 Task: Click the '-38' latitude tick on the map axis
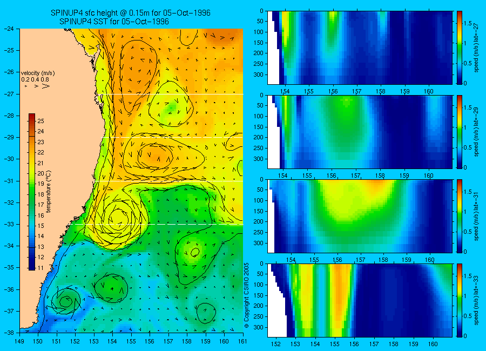coord(9,333)
